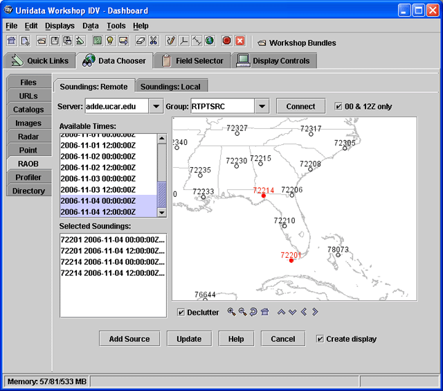Viewport: 443px width, 391px height.
Task: Click the Add Source button
Action: [129, 339]
